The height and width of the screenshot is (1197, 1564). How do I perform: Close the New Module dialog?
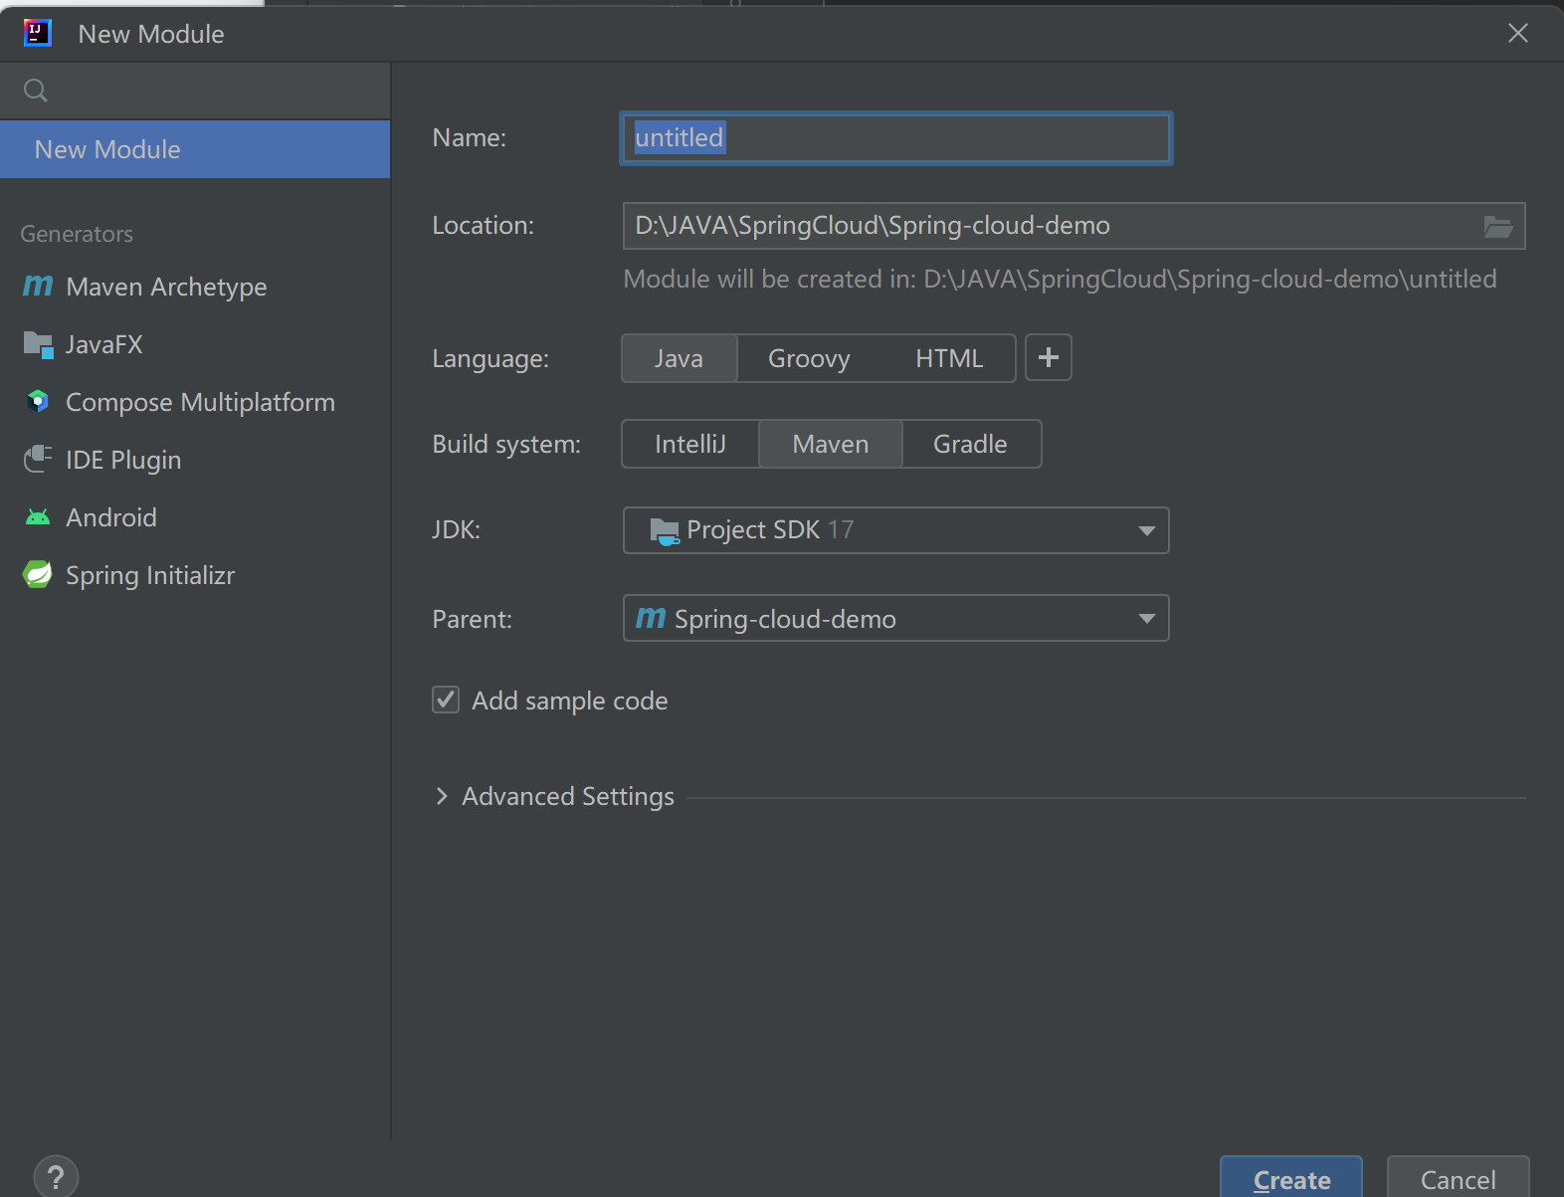point(1518,33)
